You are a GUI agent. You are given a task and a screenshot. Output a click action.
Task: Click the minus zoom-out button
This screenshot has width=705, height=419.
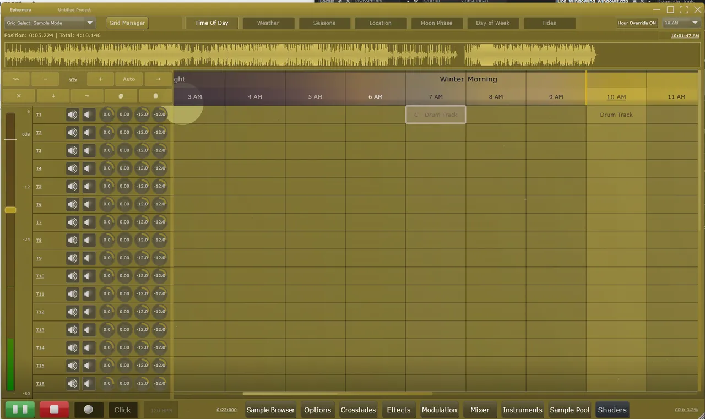click(45, 79)
